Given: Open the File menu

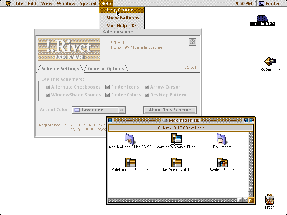Looking at the screenshot, I should tap(19, 4).
